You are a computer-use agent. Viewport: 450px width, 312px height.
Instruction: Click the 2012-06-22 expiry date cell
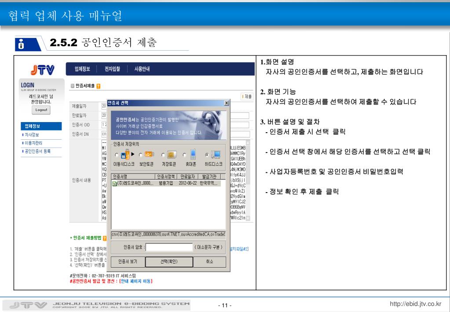click(188, 183)
